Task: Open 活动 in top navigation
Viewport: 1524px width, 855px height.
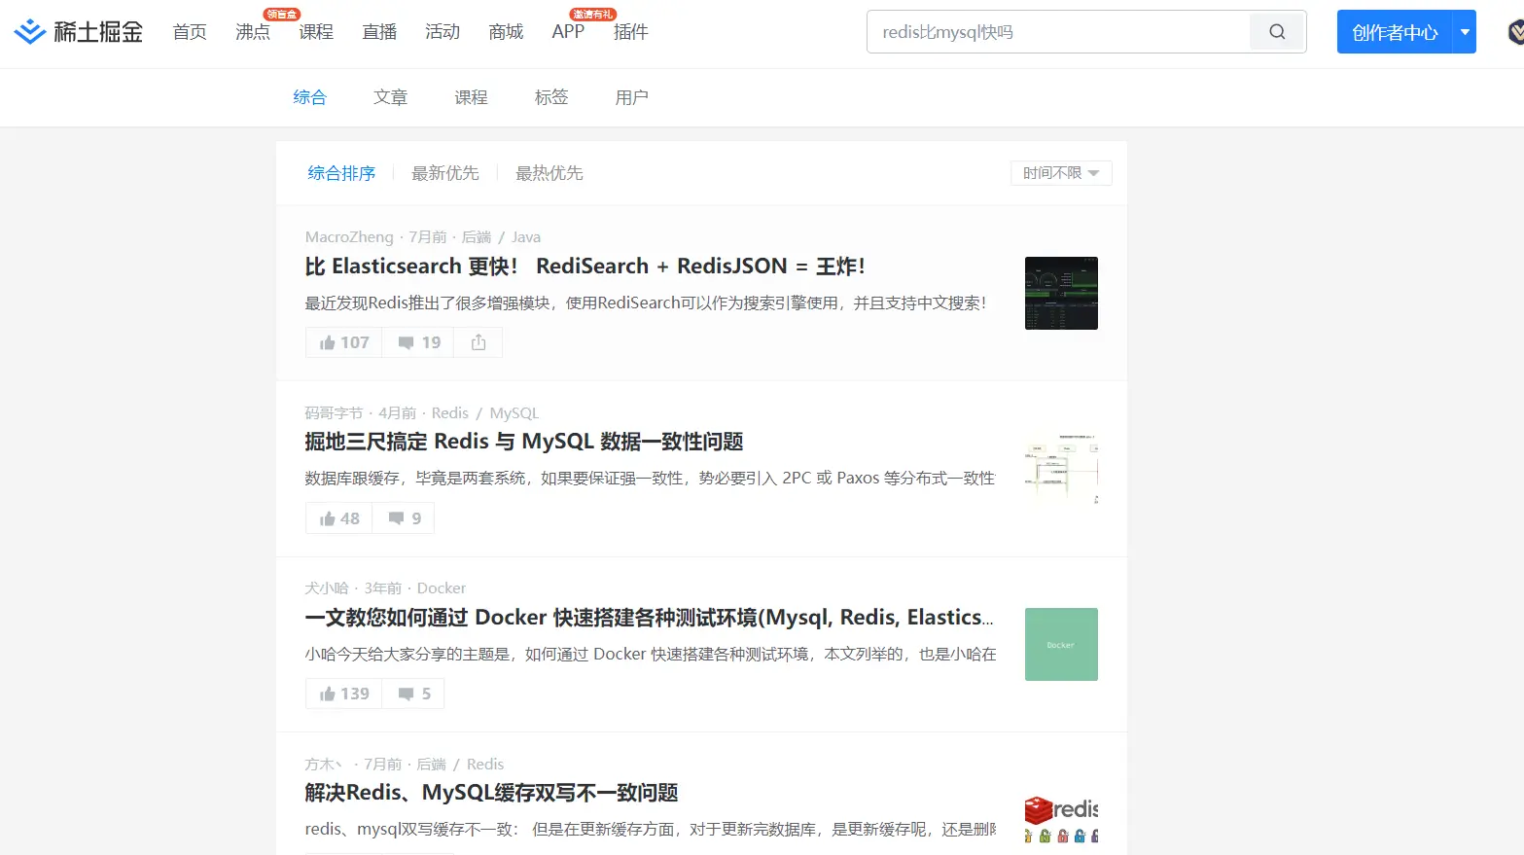Action: 443,32
